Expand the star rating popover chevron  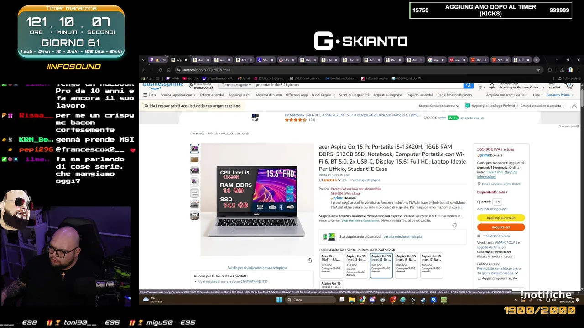pos(339,180)
